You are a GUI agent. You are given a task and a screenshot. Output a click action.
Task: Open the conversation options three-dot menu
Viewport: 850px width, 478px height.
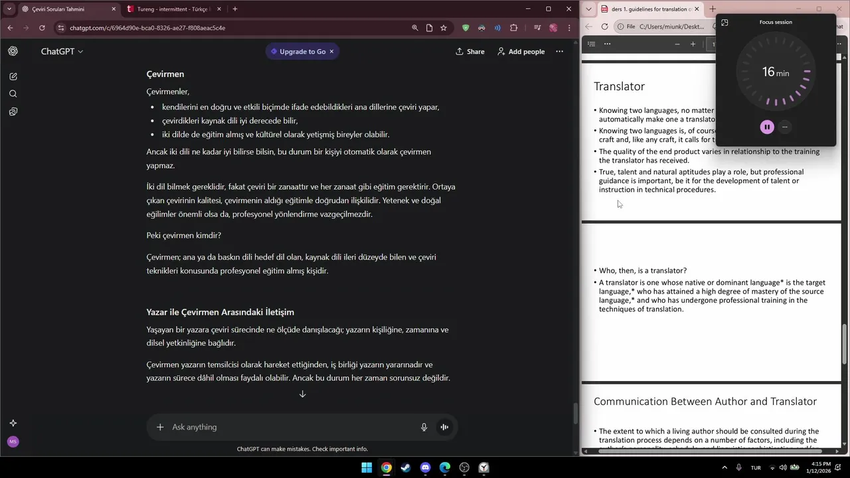[559, 51]
